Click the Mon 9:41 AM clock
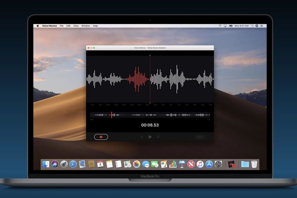This screenshot has width=297, height=198. (242, 26)
